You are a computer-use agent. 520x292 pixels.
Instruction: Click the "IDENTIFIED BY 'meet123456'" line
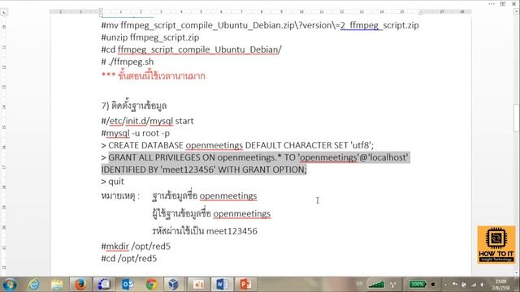pos(204,170)
